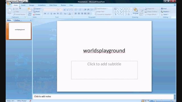Open the View ribbon tab
The height and width of the screenshot is (102, 182).
pos(71,5)
